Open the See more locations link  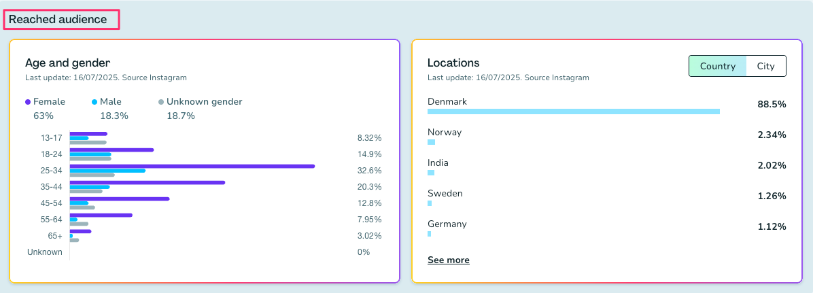(448, 260)
